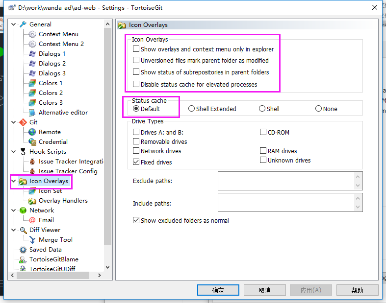386x303 pixels.
Task: Collapse the General tree node
Action: click(14, 24)
